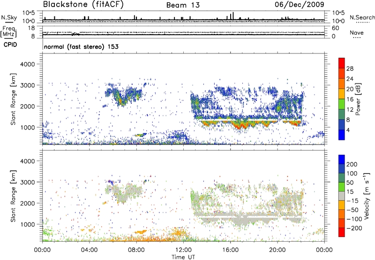Click Slant Range [km] label of velocity panel
The width and height of the screenshot is (375, 260).
[13, 196]
